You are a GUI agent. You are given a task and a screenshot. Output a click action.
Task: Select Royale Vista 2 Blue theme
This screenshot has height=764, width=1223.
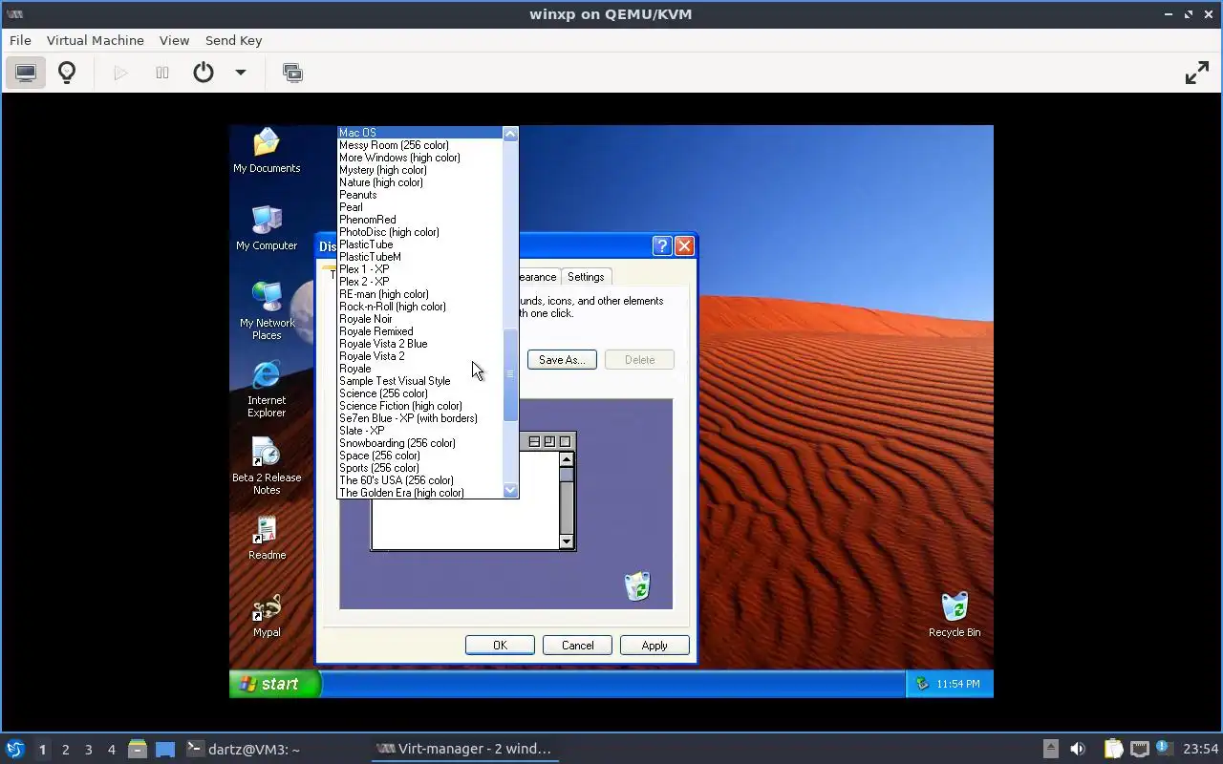point(420,344)
